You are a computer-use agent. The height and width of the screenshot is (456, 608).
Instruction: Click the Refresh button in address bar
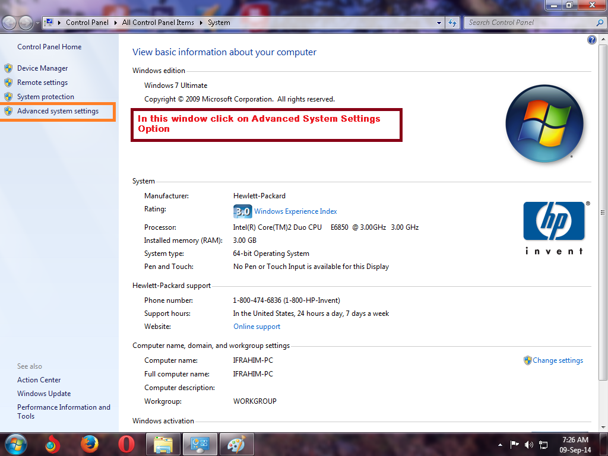(x=452, y=23)
